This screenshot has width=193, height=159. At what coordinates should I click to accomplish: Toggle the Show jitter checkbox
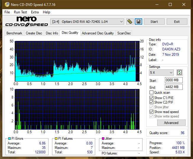click(x=151, y=107)
